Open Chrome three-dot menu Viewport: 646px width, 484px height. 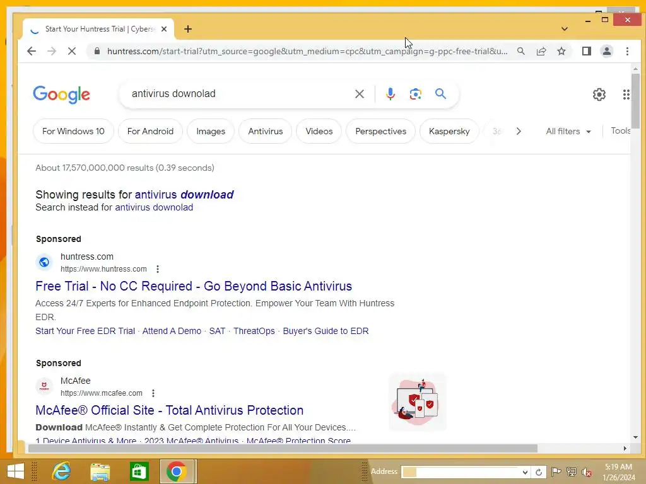click(x=627, y=51)
